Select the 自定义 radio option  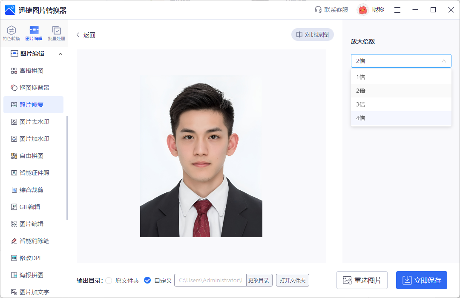147,281
